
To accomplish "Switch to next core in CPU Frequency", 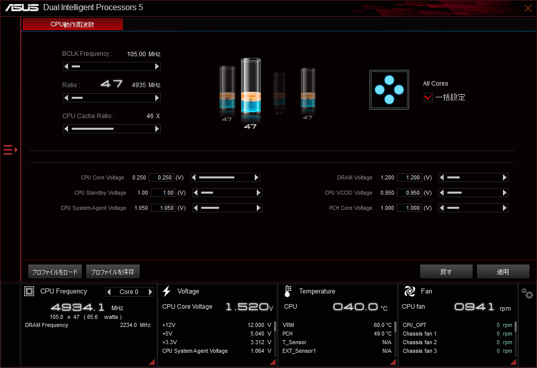I will pos(150,292).
